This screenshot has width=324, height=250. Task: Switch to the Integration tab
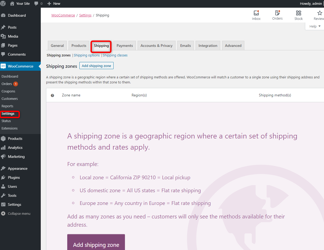tap(208, 46)
